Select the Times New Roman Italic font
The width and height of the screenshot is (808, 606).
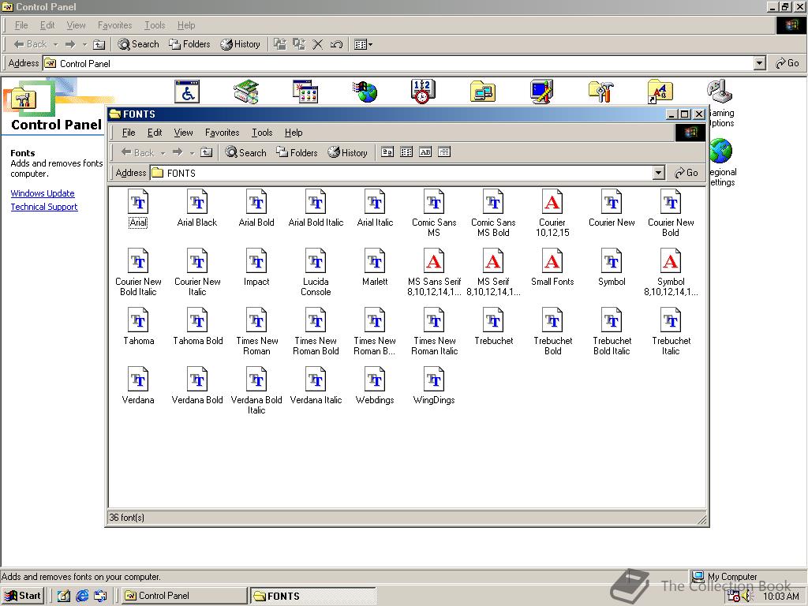point(434,332)
